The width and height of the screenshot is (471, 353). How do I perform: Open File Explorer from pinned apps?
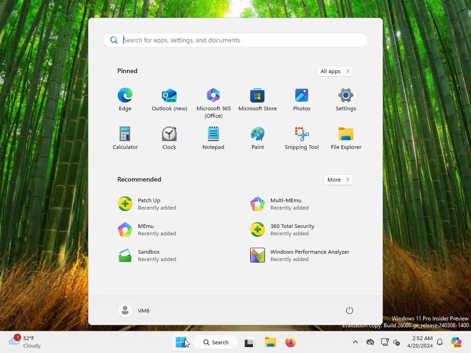click(x=346, y=138)
